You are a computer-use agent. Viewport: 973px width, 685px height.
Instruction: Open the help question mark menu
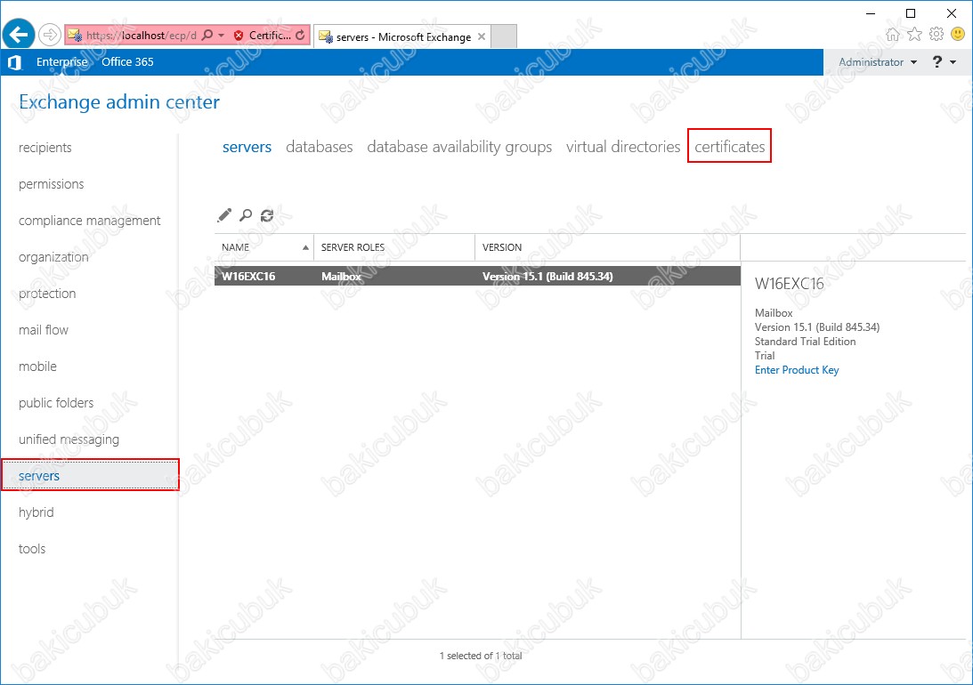[944, 62]
